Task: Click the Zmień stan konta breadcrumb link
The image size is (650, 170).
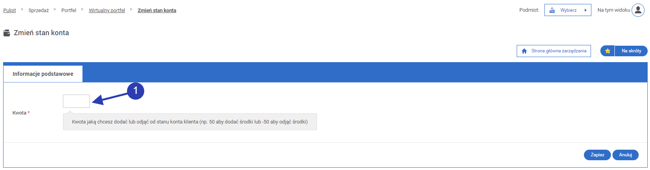Action: pos(157,11)
